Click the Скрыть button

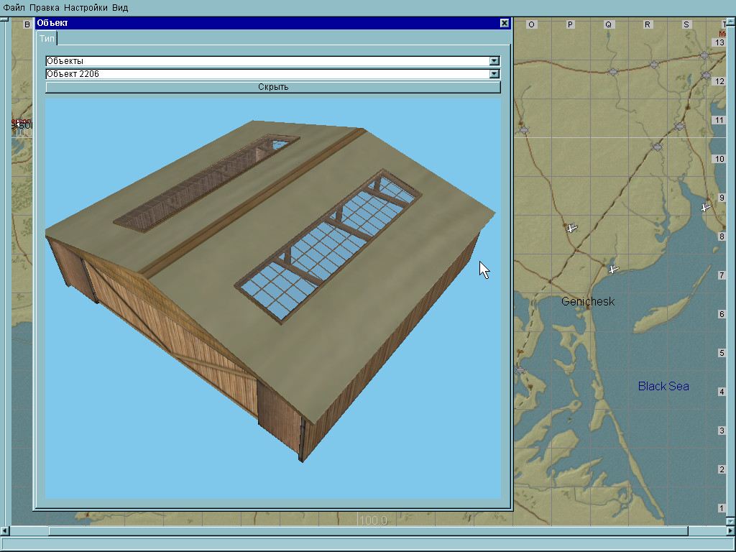[272, 87]
